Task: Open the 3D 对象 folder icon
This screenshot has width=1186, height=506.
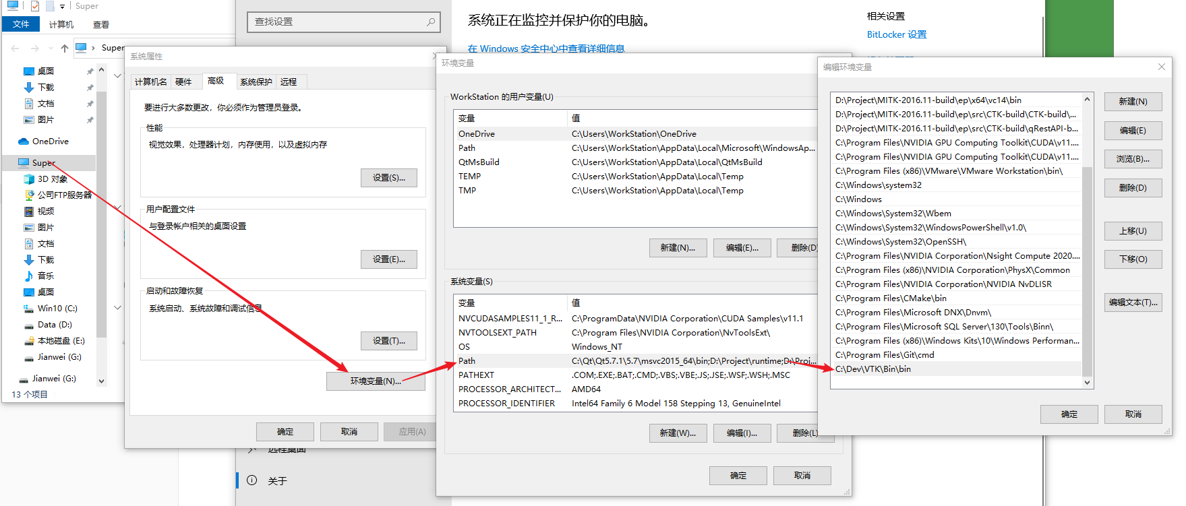Action: click(x=28, y=179)
